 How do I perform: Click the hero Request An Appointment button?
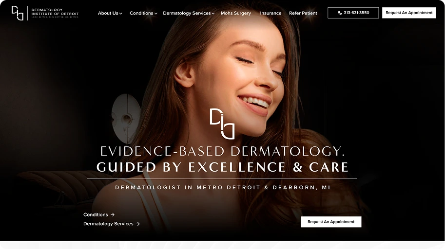331,222
